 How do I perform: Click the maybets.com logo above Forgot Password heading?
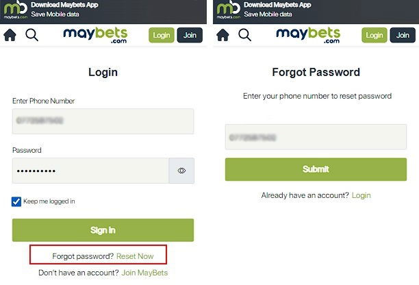308,35
